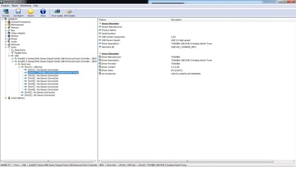Open the Report menu

pyautogui.click(x=15, y=6)
